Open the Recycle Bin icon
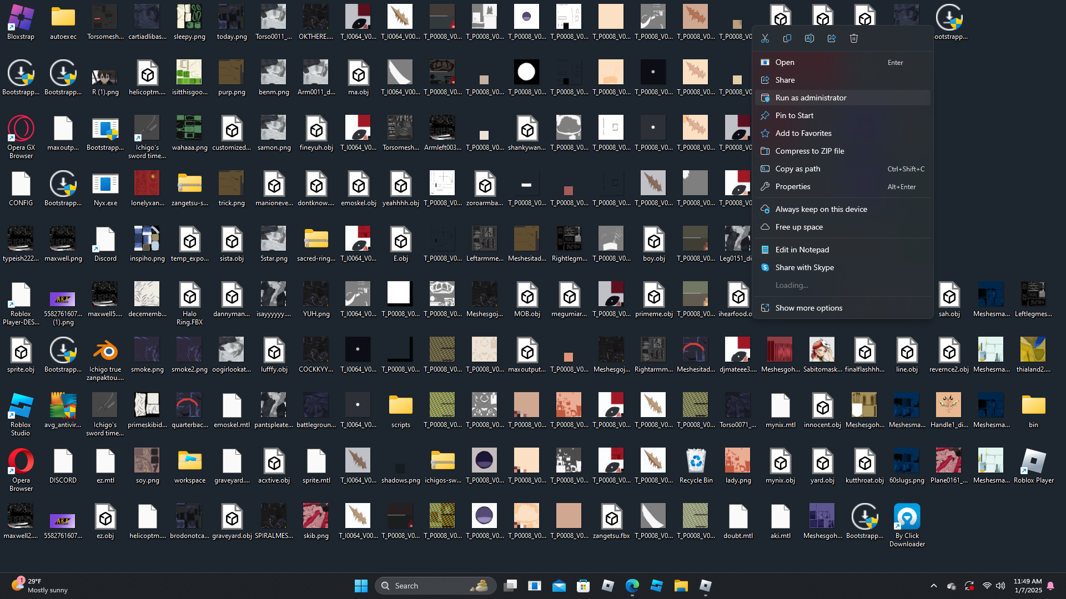This screenshot has width=1066, height=599. tap(696, 462)
